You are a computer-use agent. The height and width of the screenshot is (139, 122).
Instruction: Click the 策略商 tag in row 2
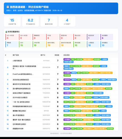click(66, 66)
